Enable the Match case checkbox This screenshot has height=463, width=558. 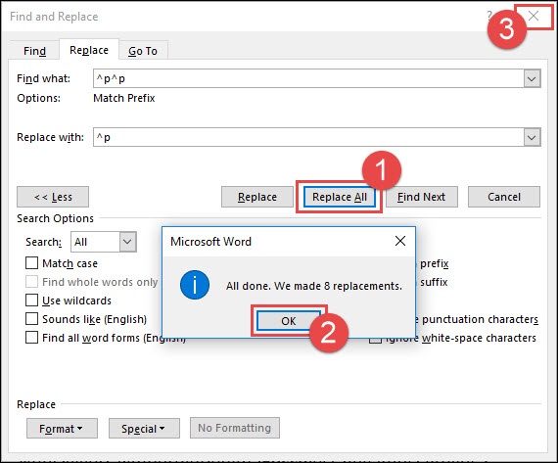pyautogui.click(x=31, y=263)
